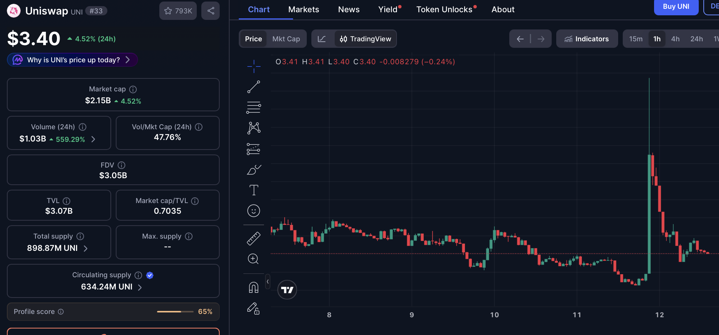This screenshot has width=719, height=335.
Task: Select the crosshair cursor tool
Action: tap(254, 67)
